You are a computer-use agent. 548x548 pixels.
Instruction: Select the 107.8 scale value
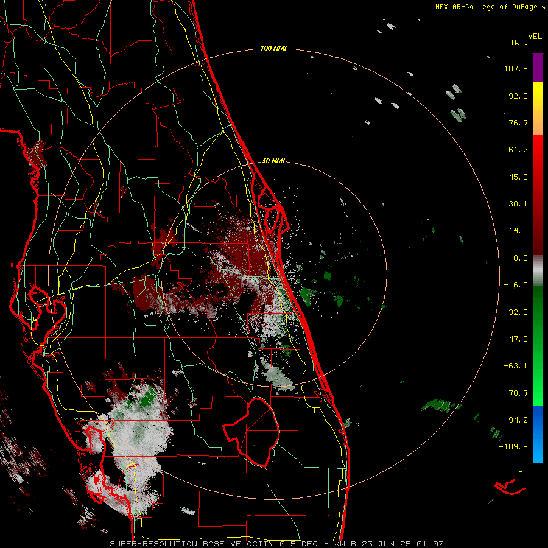point(516,68)
